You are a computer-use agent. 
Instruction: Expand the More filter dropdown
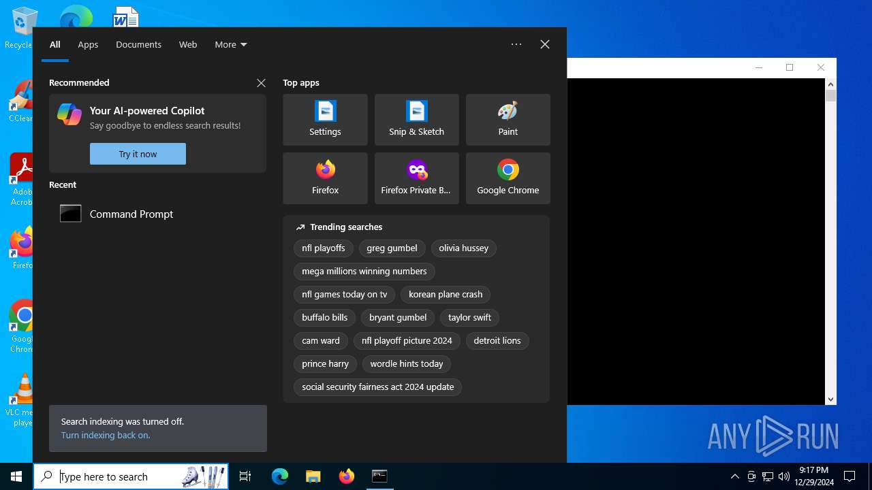pos(231,44)
